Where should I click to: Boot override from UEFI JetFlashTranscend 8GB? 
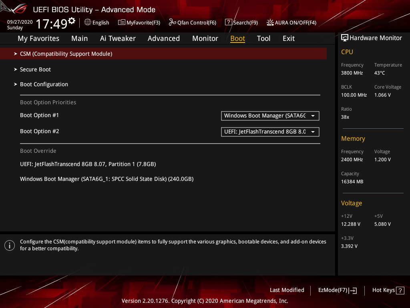coord(88,164)
